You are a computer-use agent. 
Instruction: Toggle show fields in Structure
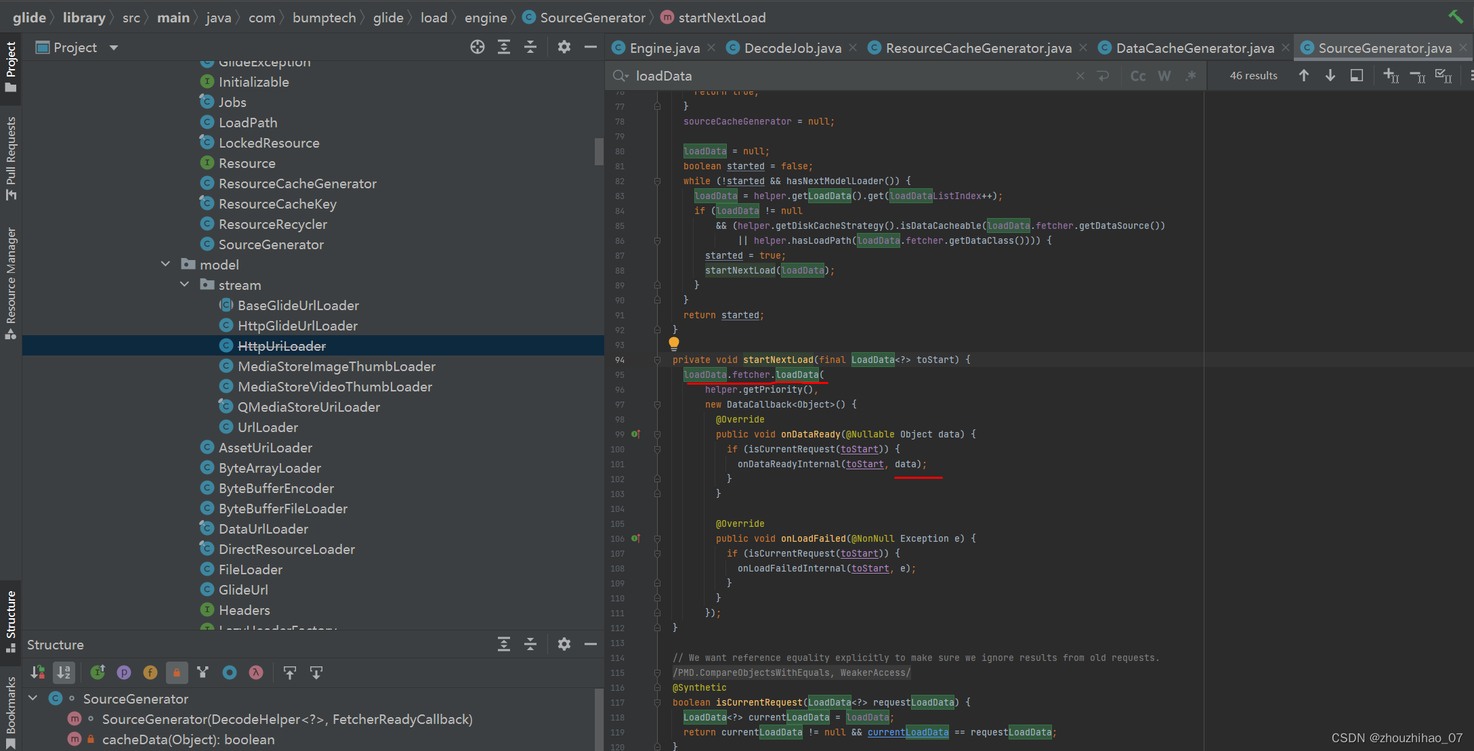pos(150,672)
